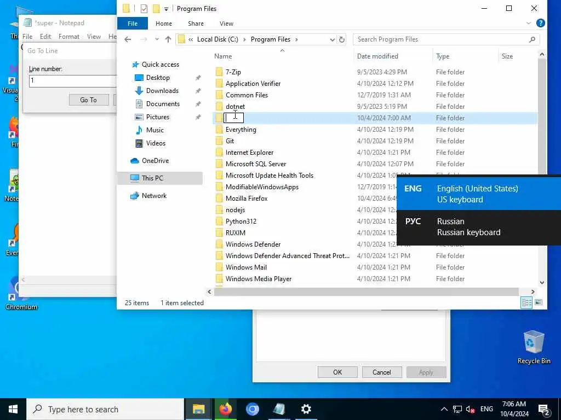
Task: Open Firefox from the taskbar
Action: pyautogui.click(x=225, y=409)
